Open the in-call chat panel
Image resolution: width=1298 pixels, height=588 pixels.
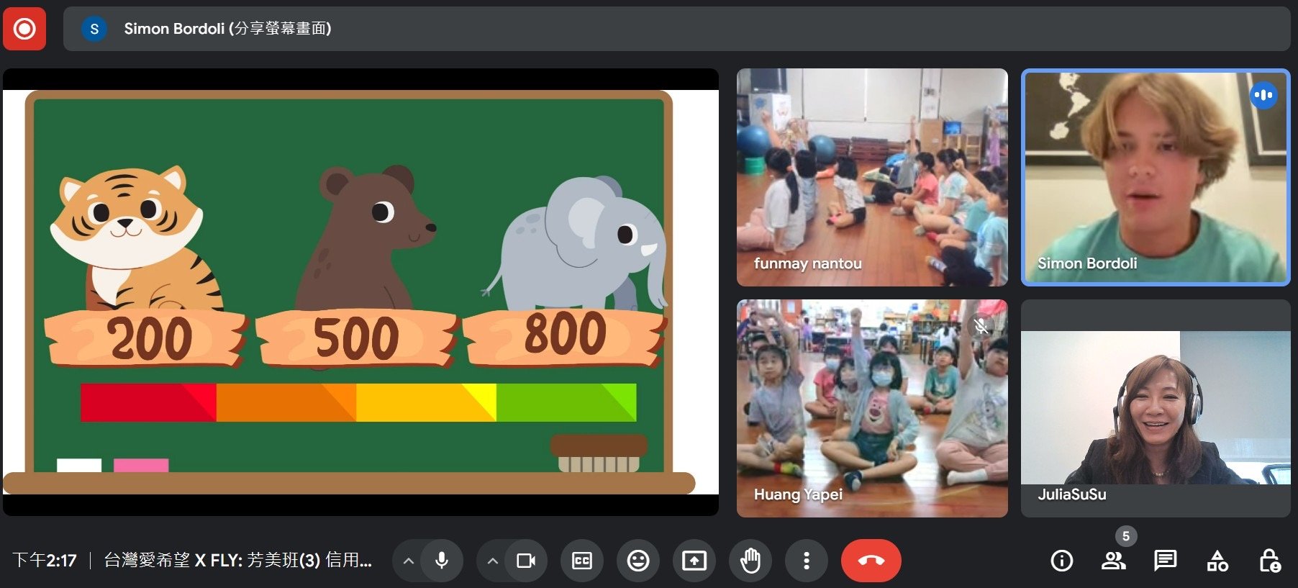(1166, 561)
